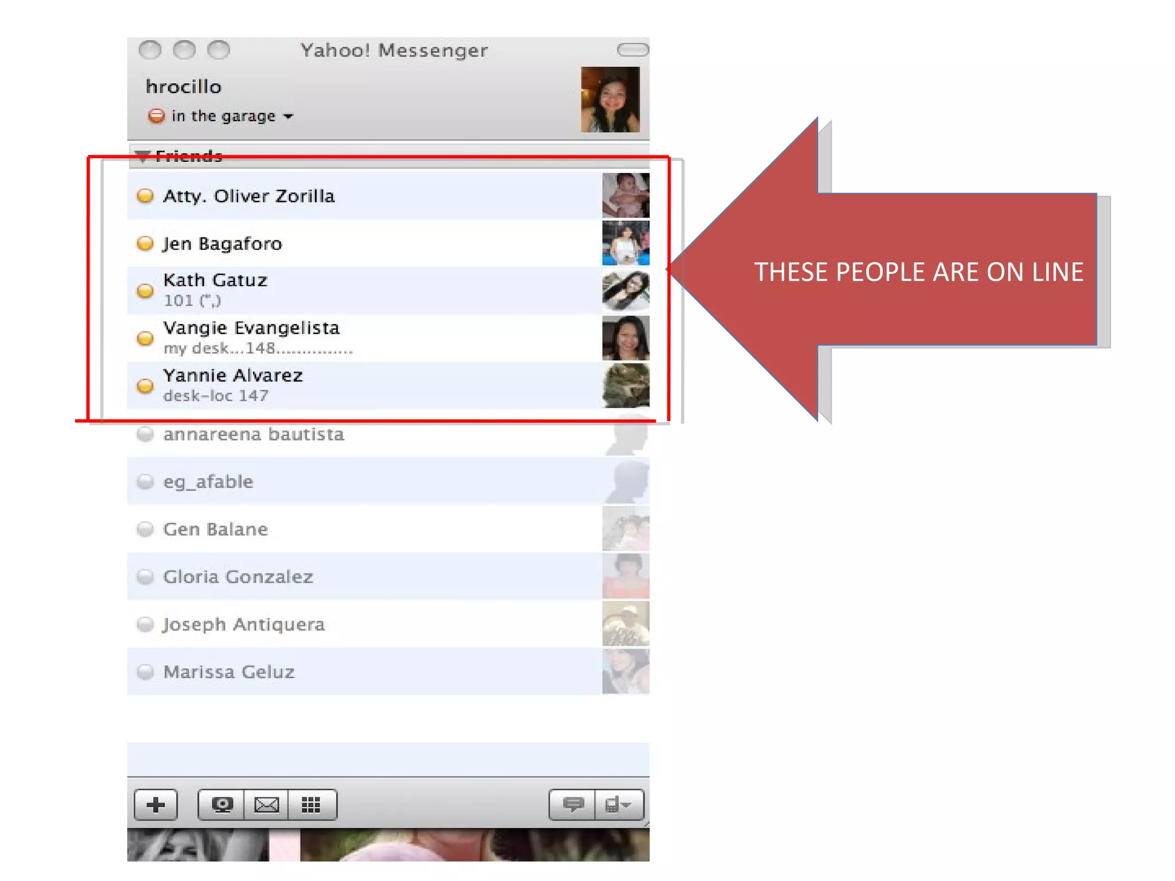Click the eg_afable silhouette avatar
This screenshot has height=881, width=1175.
click(x=626, y=481)
